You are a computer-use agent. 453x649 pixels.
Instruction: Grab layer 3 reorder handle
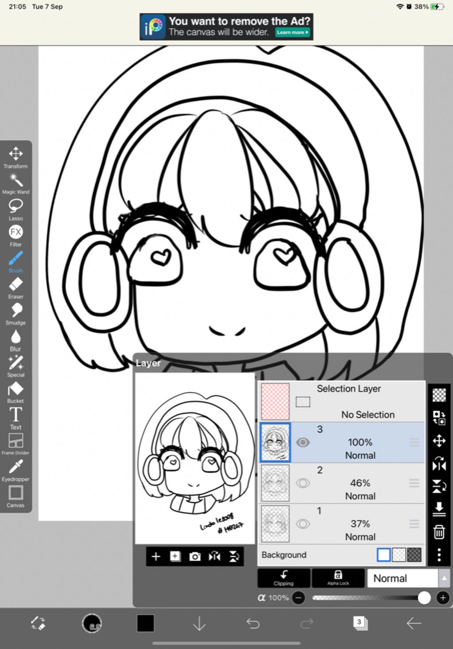click(414, 442)
